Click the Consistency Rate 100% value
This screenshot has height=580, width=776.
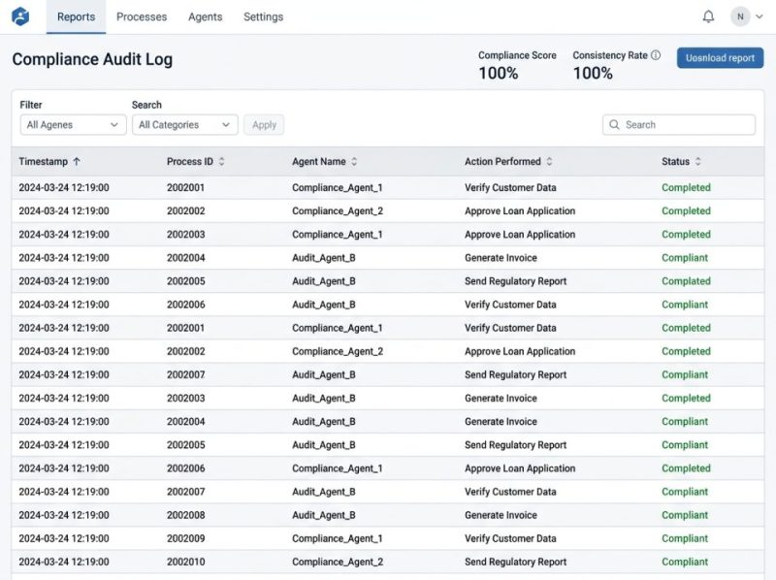click(x=593, y=74)
